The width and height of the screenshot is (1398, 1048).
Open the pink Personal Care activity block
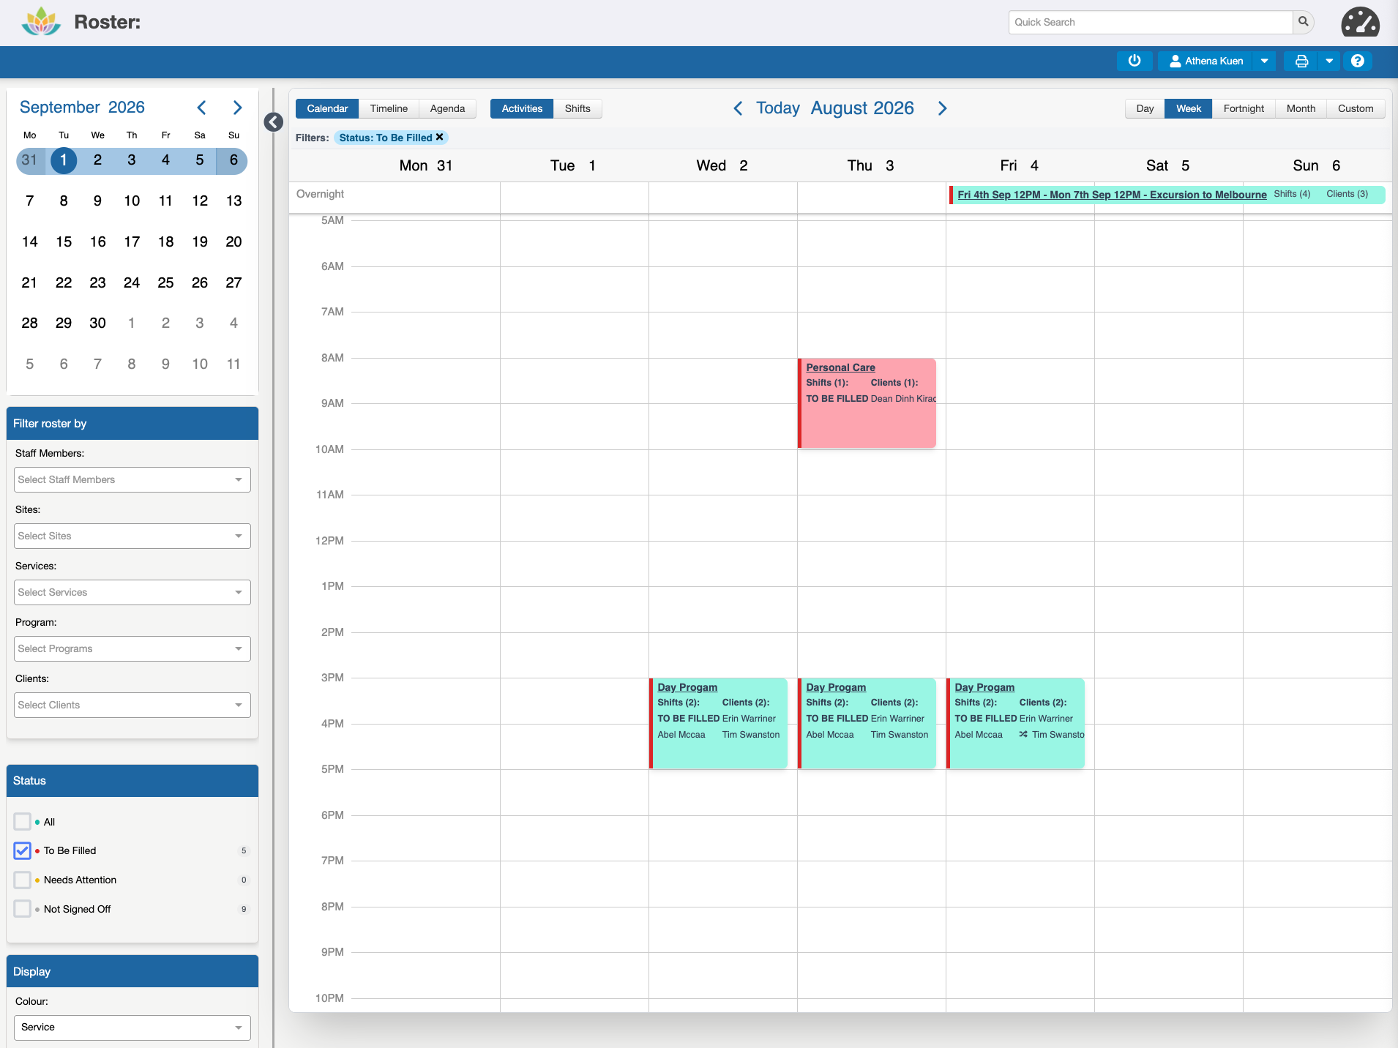pyautogui.click(x=867, y=403)
